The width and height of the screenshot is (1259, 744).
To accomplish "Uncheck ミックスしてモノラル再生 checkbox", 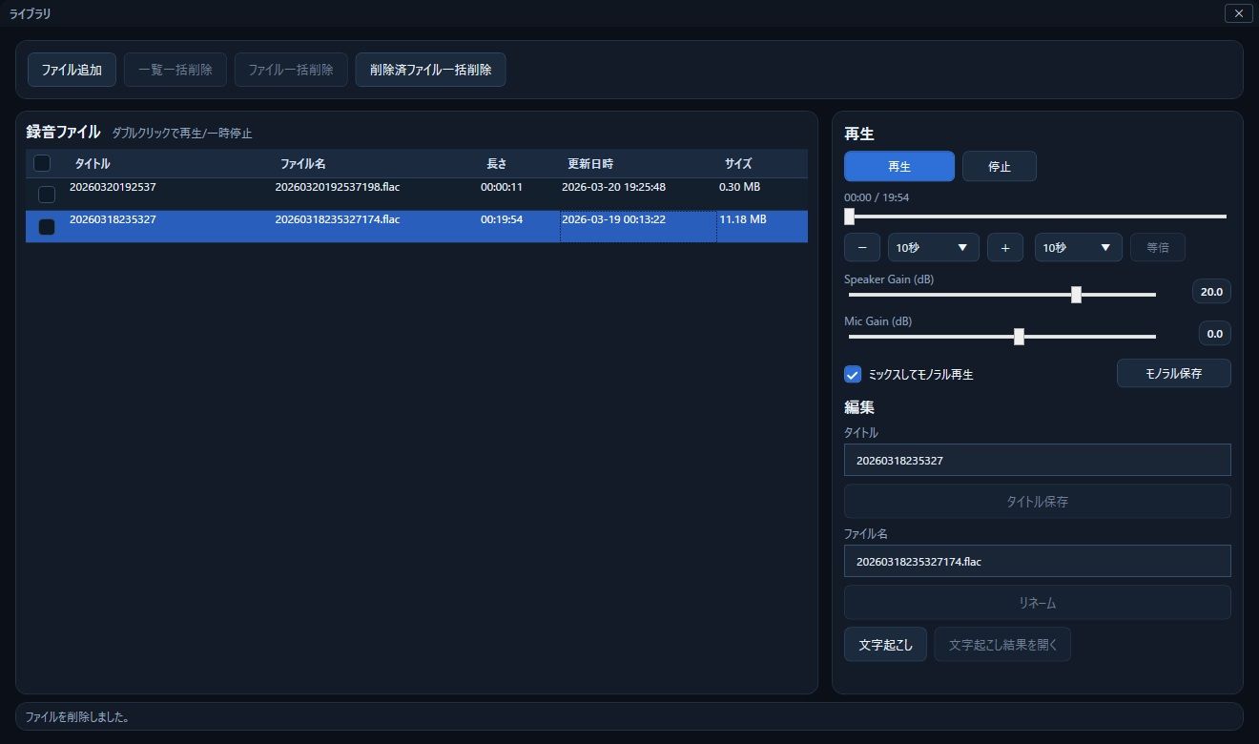I will (853, 375).
